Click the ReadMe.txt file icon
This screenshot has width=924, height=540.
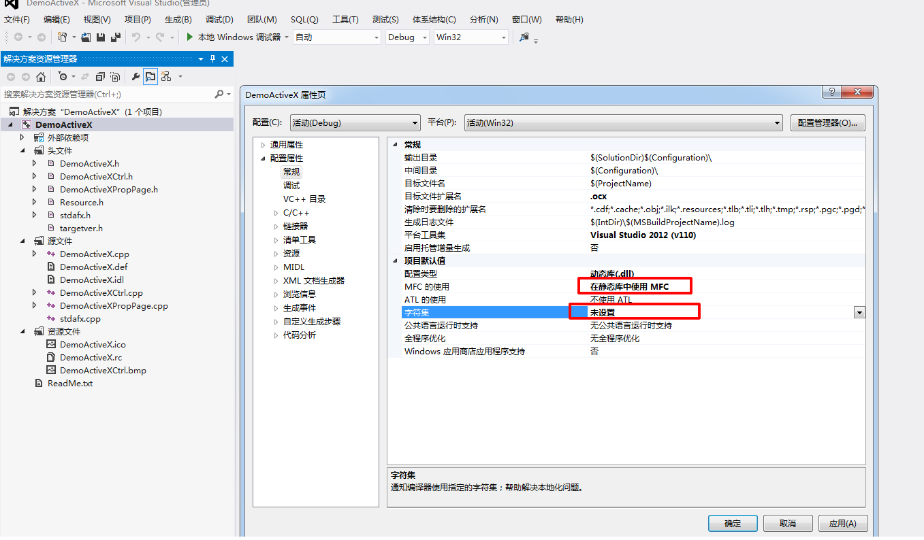click(x=38, y=383)
